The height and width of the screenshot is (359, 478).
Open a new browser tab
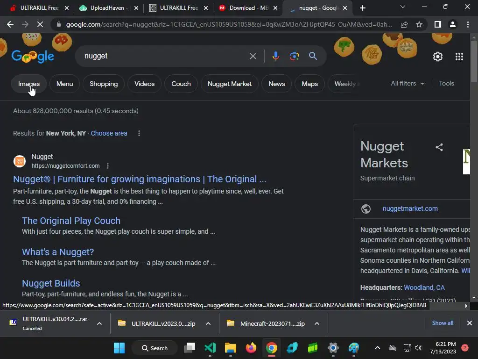(x=362, y=8)
